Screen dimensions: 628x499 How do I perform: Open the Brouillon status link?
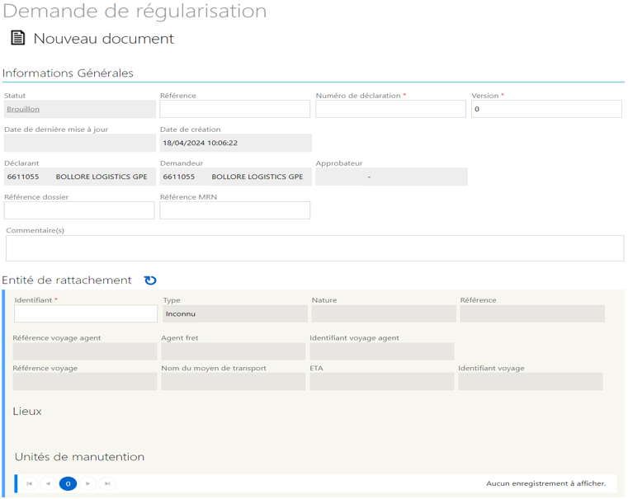tap(23, 109)
